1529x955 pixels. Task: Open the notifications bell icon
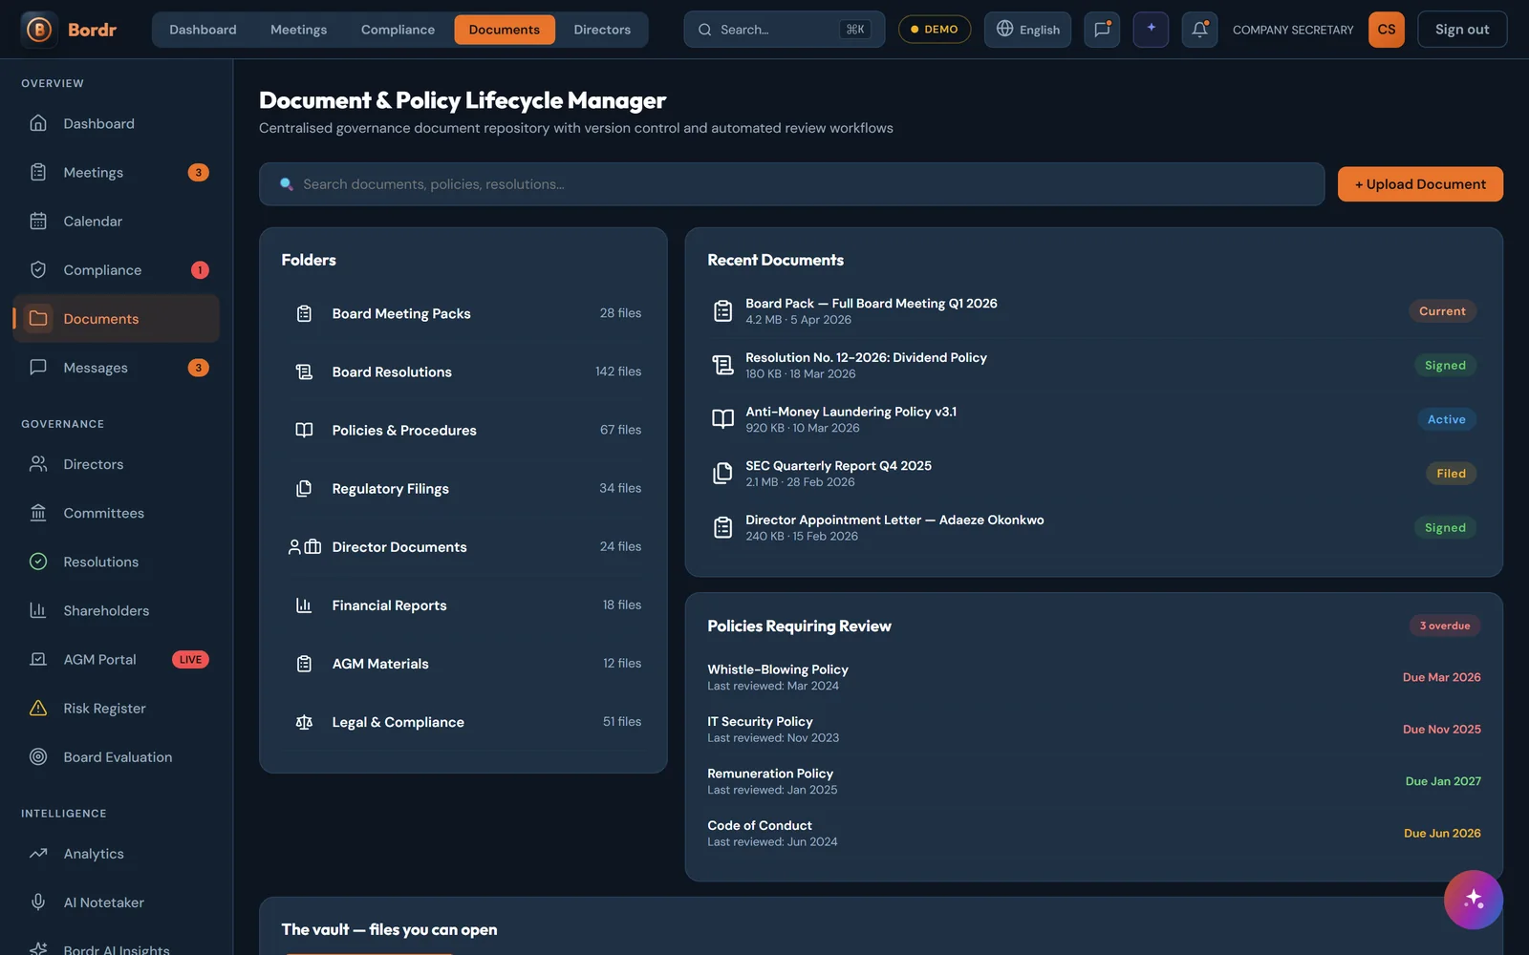pyautogui.click(x=1199, y=30)
